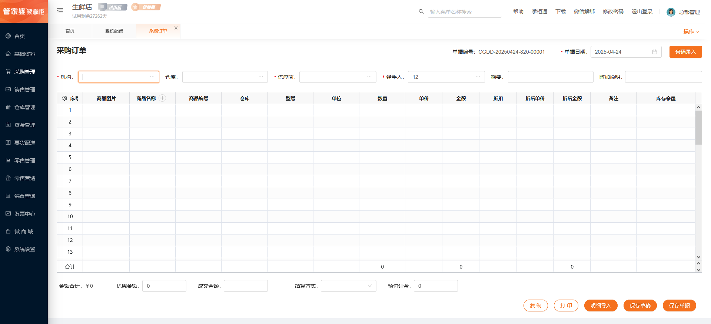The height and width of the screenshot is (324, 711).
Task: Focus the 摘要 input field
Action: [551, 77]
